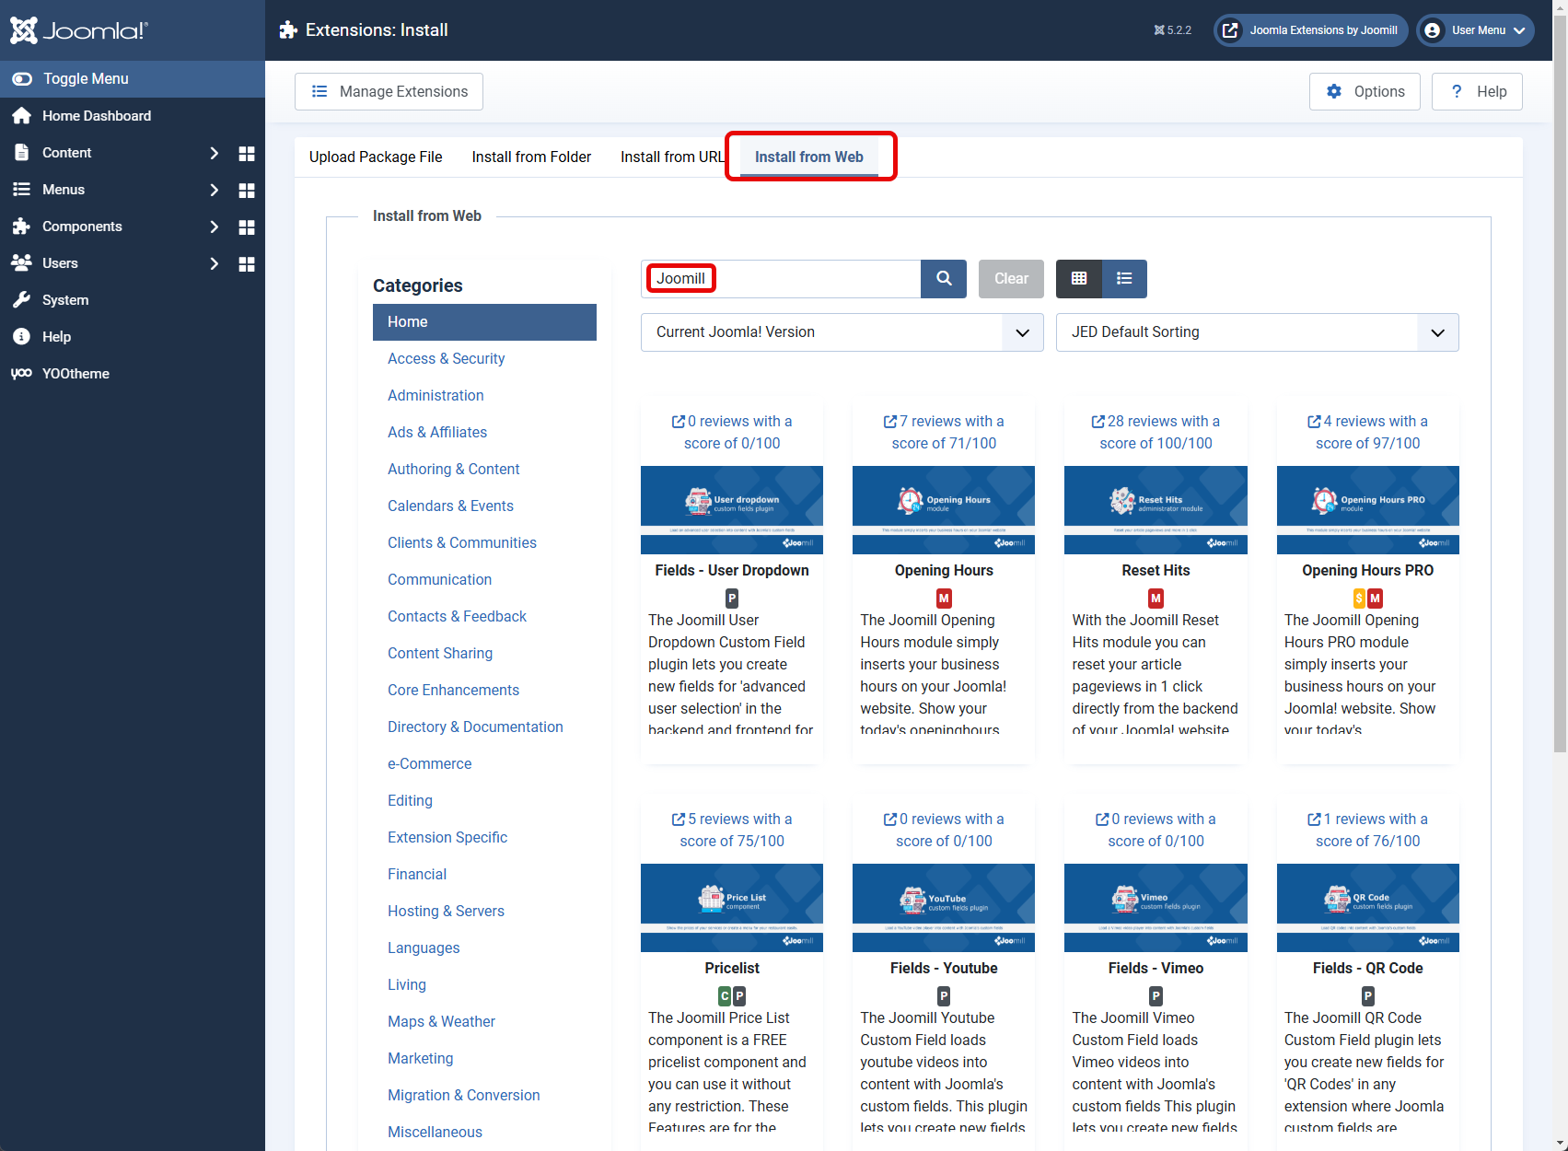This screenshot has height=1151, width=1568.
Task: Open the User Menu dropdown
Action: coord(1476,30)
